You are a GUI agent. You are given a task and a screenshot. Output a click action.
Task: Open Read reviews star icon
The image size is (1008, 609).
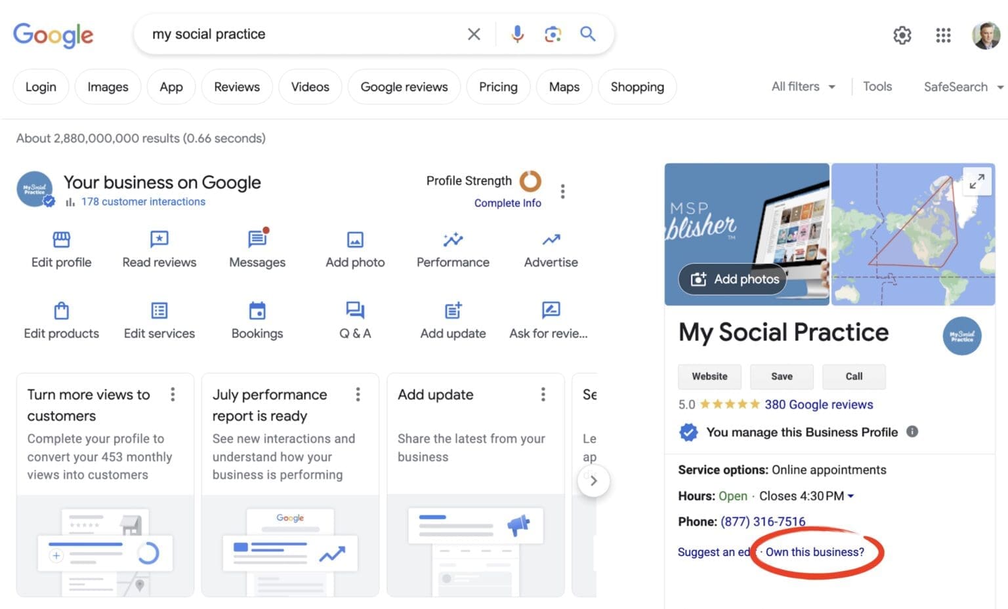click(159, 240)
